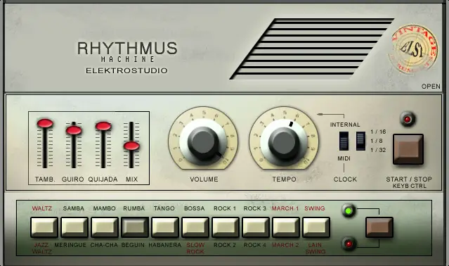Click the MIX slider handle
This screenshot has width=449, height=266.
131,146
